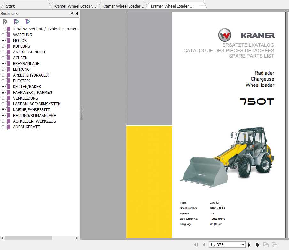Click the bookmarks scrollbar right arrow
This screenshot has height=250, width=289.
(77, 238)
